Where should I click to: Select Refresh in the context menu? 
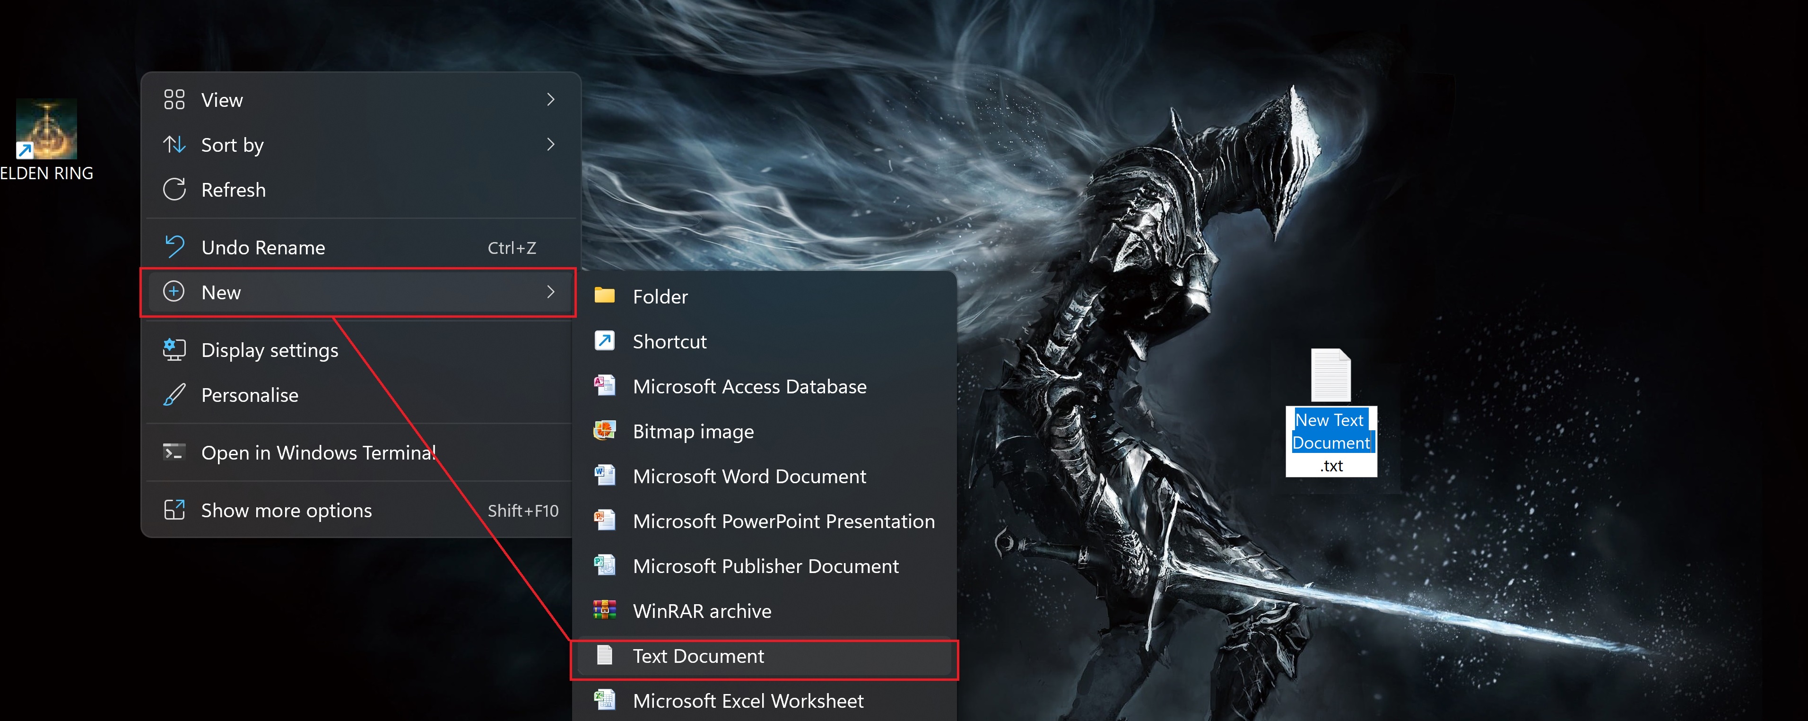coord(233,190)
